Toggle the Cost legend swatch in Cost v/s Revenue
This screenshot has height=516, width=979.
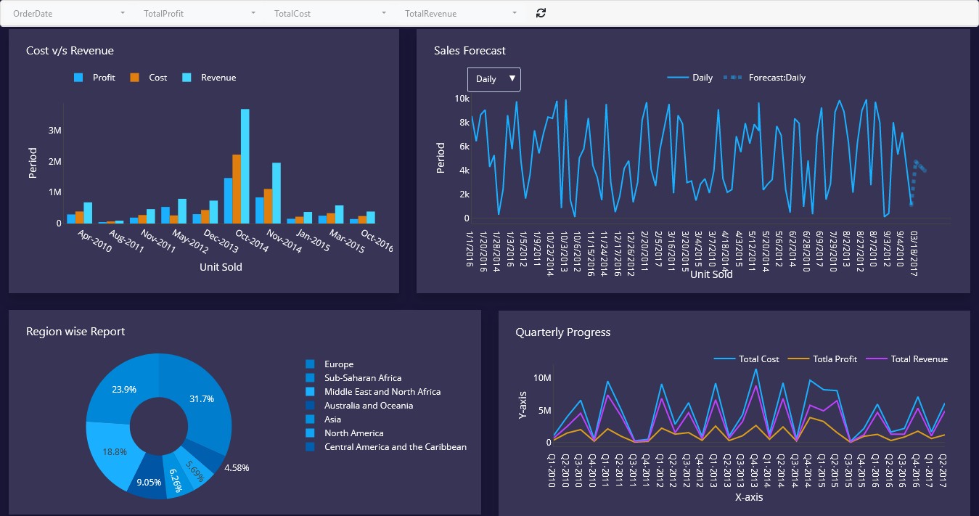pos(134,78)
